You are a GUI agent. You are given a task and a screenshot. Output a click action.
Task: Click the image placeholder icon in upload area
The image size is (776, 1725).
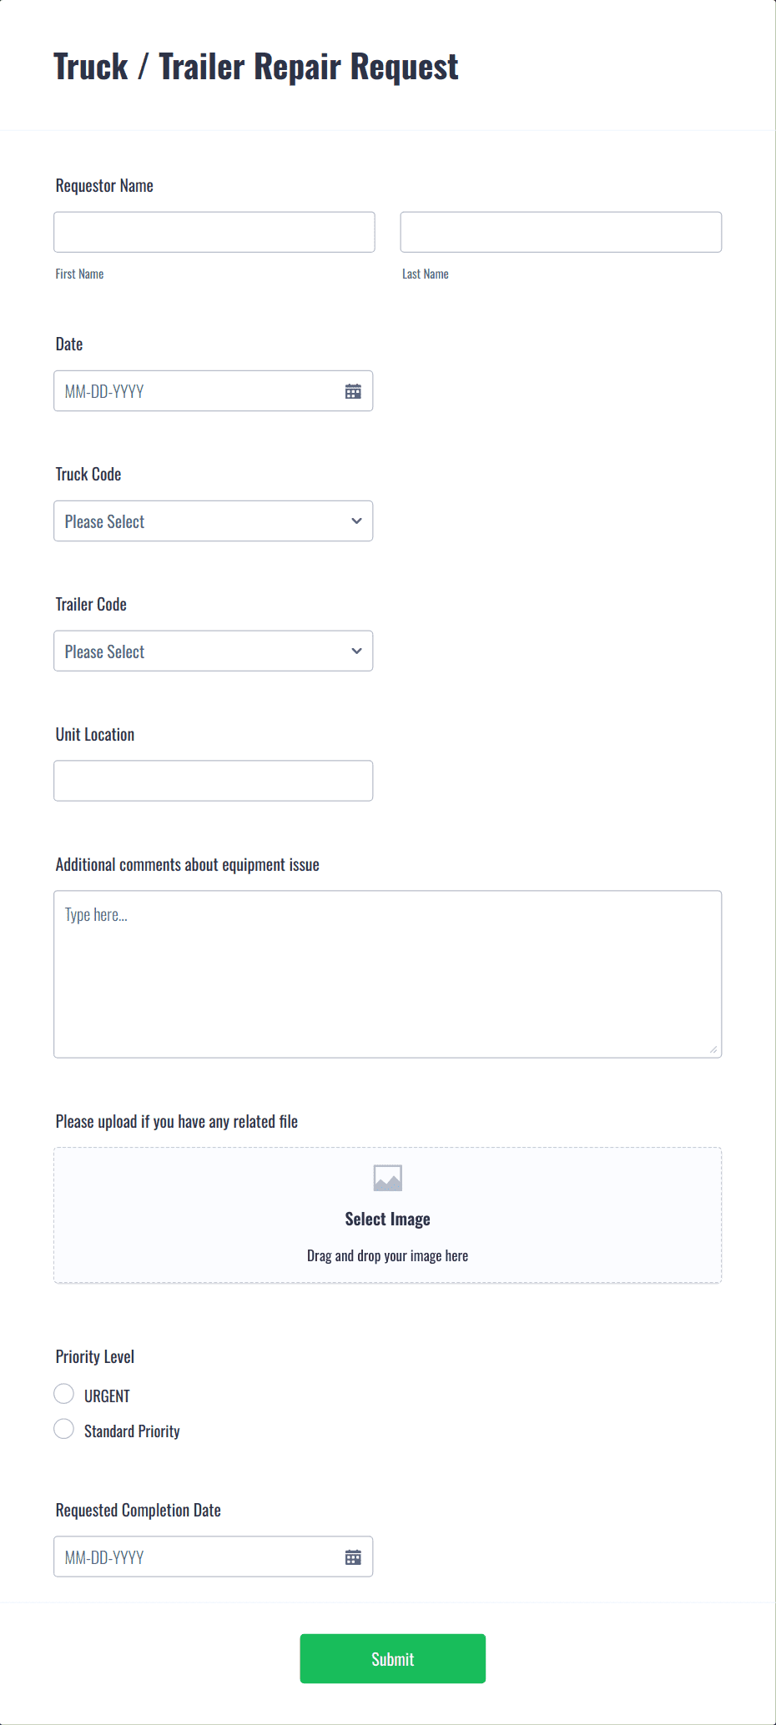(x=388, y=1178)
